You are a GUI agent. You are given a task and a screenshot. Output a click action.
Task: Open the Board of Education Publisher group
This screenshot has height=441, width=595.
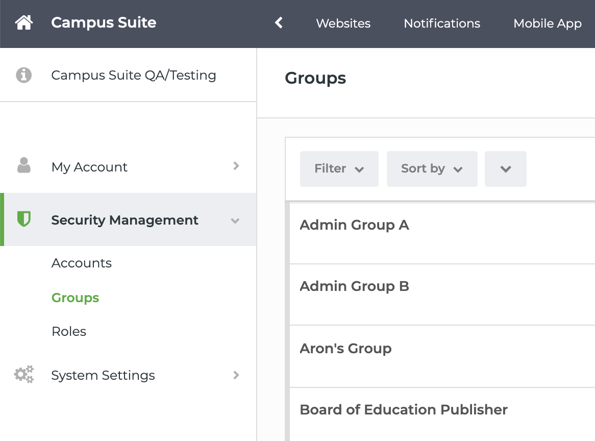pos(403,410)
